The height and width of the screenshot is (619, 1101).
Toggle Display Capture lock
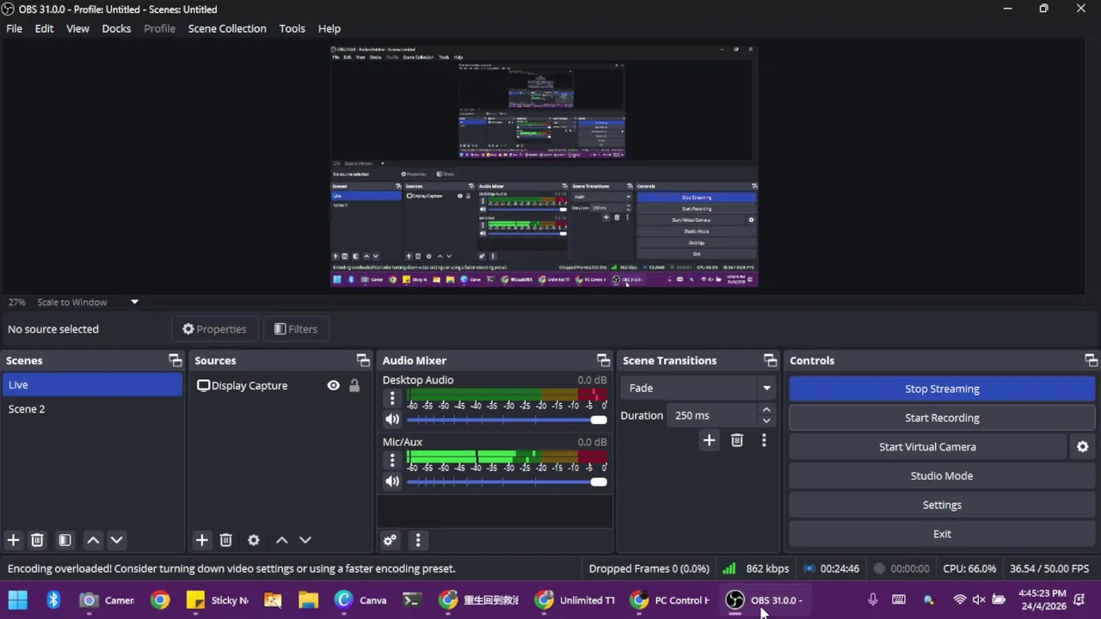click(354, 385)
